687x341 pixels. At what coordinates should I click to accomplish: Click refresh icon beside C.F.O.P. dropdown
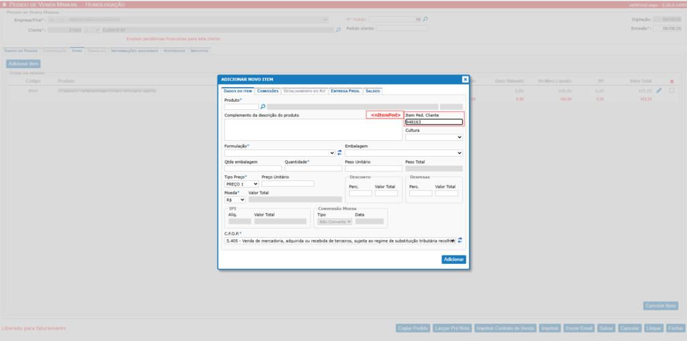460,241
